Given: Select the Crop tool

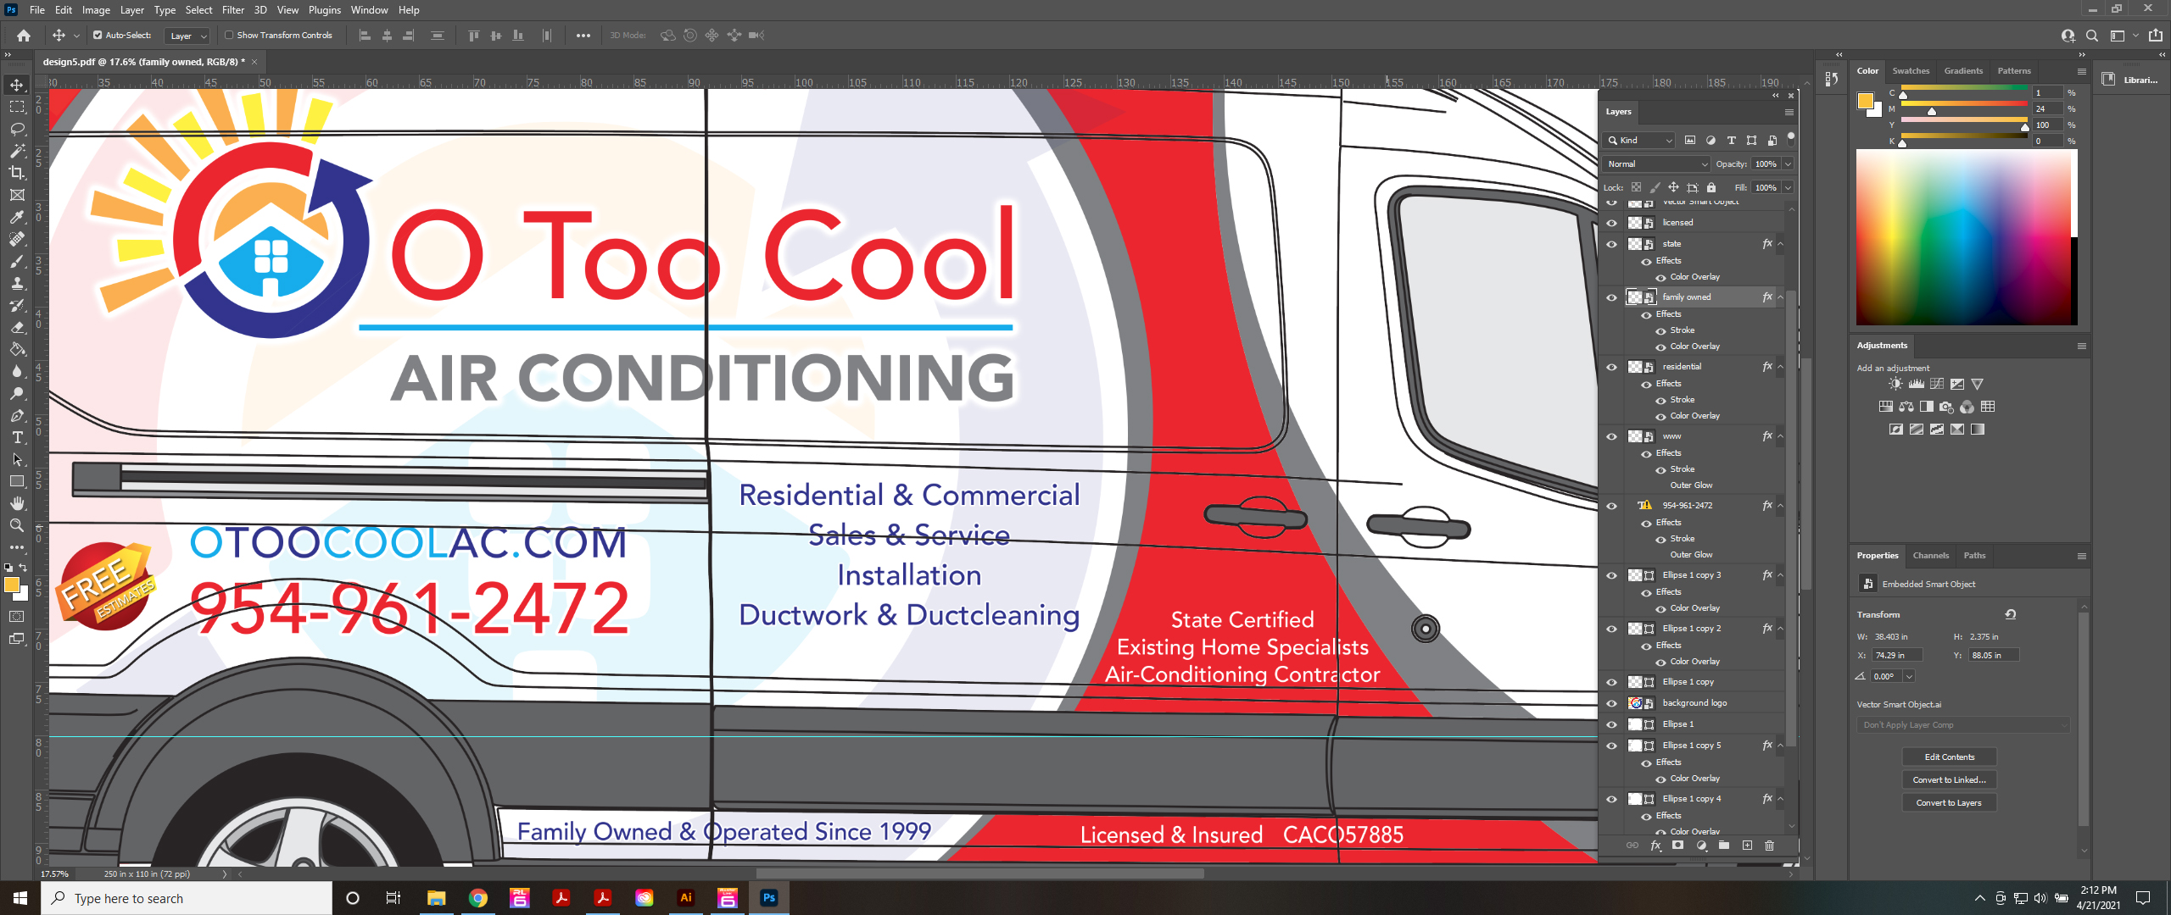Looking at the screenshot, I should [17, 173].
